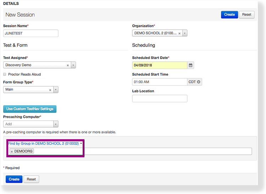The image size is (266, 194).
Task: Click the Lab Location text field
Action: pos(159,99)
